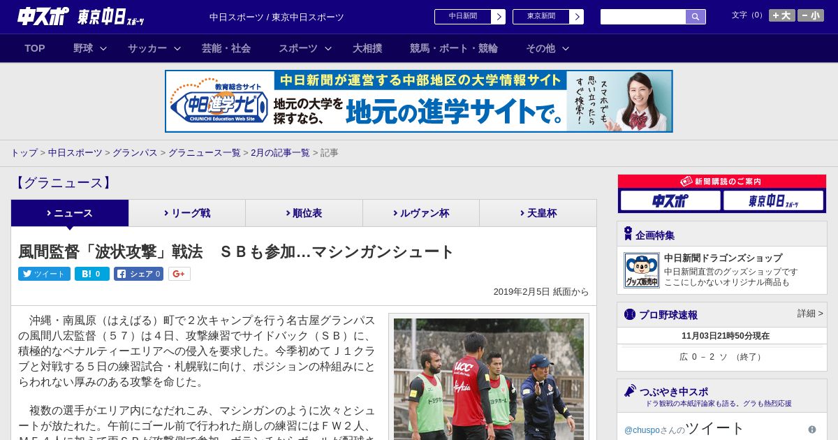Click 詳細 > in プロ野球速報
The height and width of the screenshot is (440, 838).
(x=810, y=314)
